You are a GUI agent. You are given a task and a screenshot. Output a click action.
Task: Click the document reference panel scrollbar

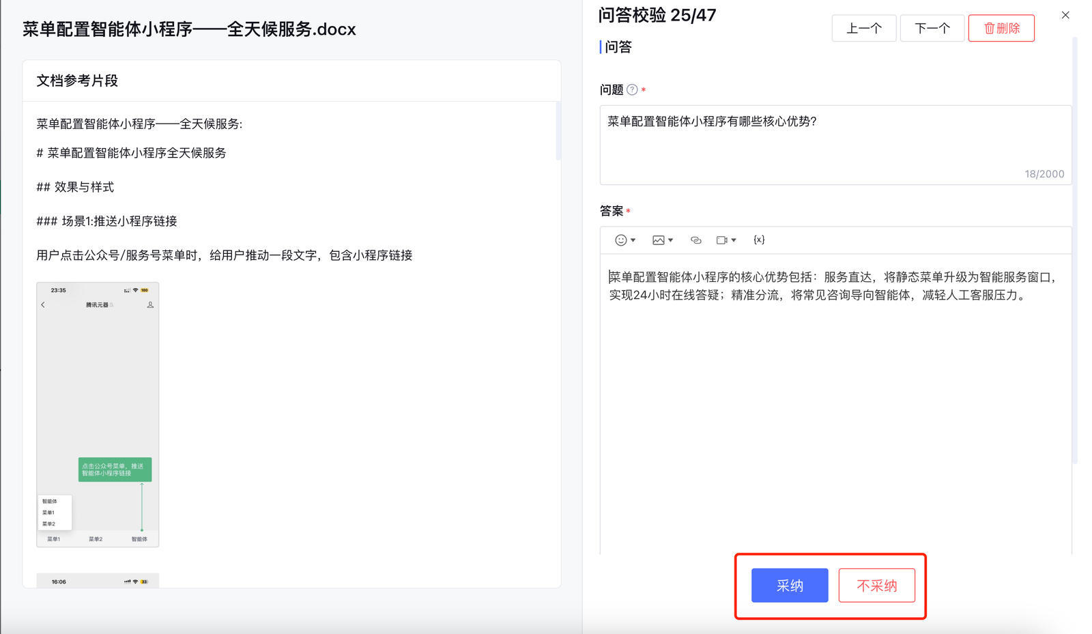[558, 131]
